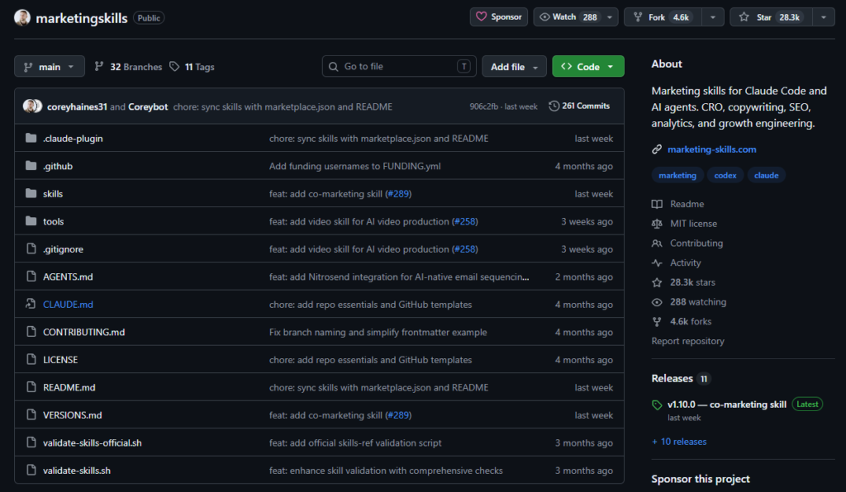846x492 pixels.
Task: Click the skills folder icon
Action: pyautogui.click(x=31, y=193)
